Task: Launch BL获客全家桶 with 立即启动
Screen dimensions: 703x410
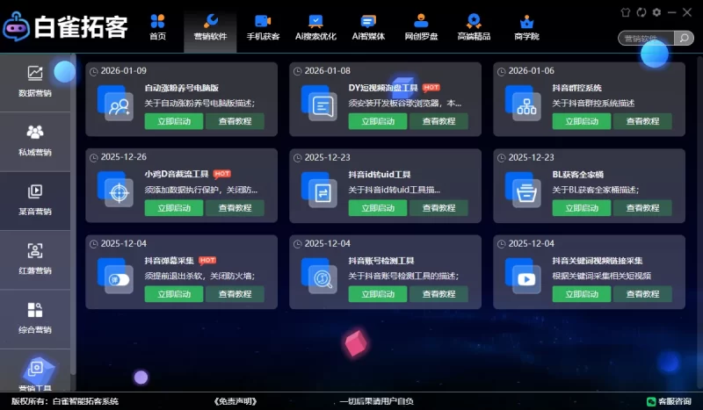Action: [582, 208]
